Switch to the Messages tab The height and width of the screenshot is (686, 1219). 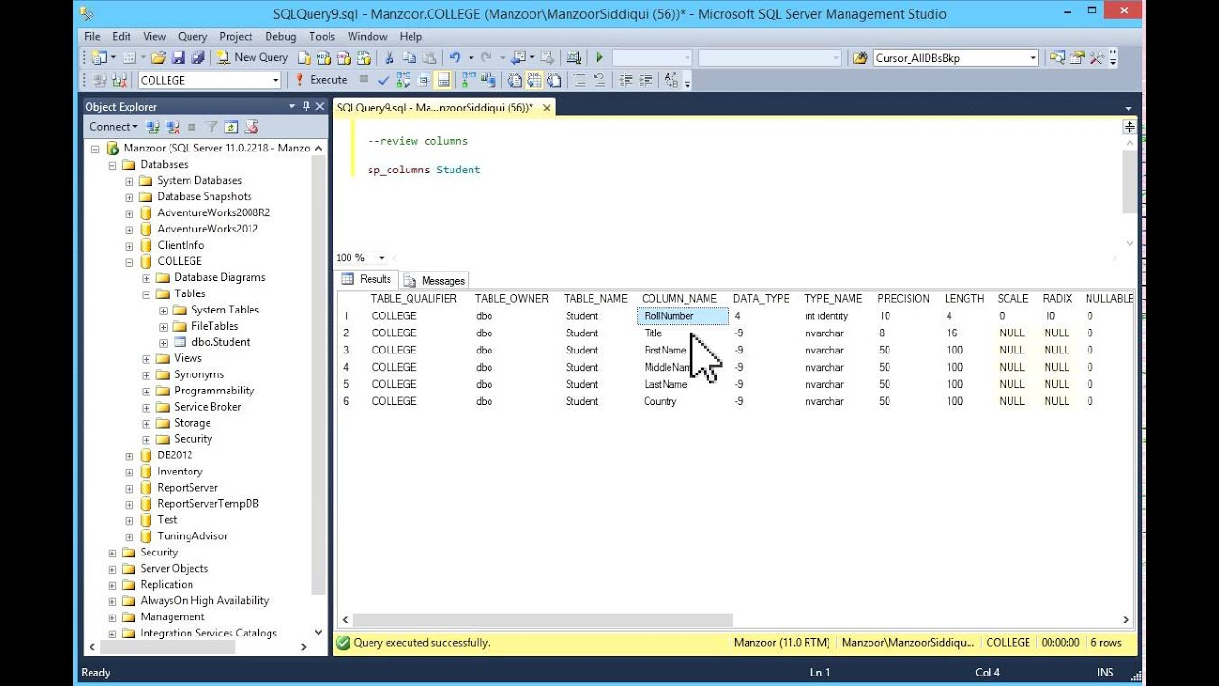coord(435,280)
